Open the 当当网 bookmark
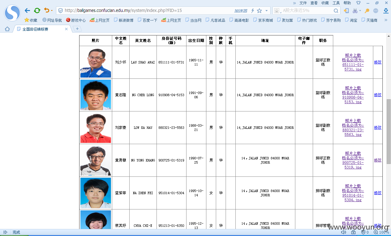Viewport: 391px width, 236px height. tap(193, 20)
